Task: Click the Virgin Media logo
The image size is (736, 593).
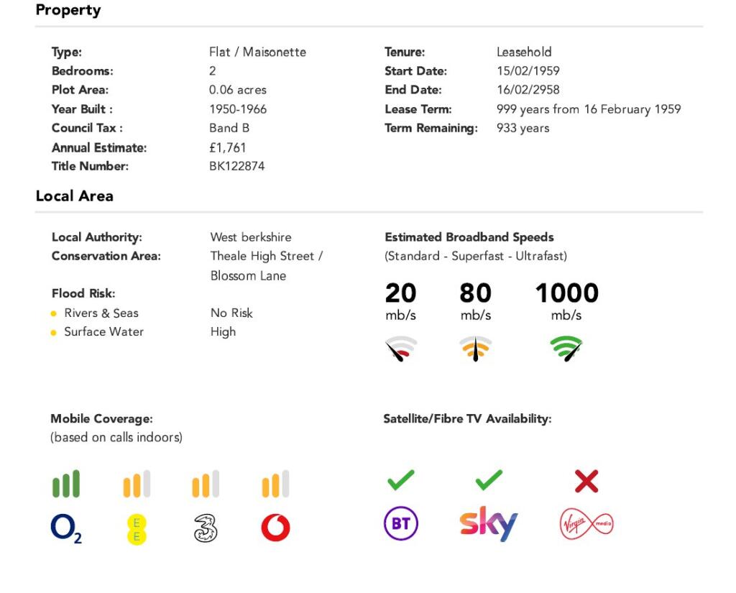Action: tap(586, 525)
